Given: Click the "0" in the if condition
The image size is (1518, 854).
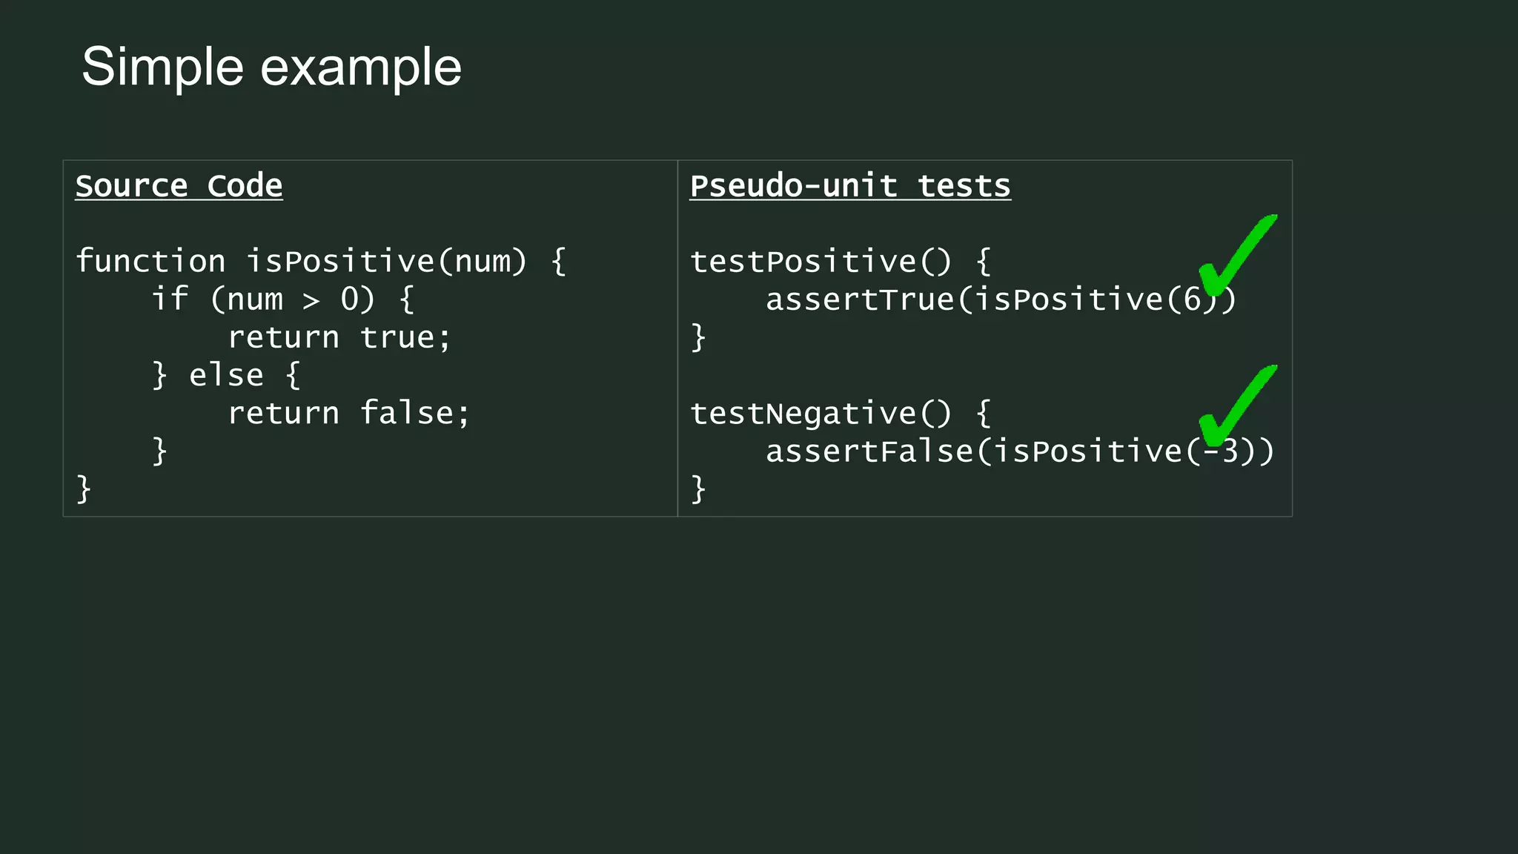Looking at the screenshot, I should tap(349, 299).
